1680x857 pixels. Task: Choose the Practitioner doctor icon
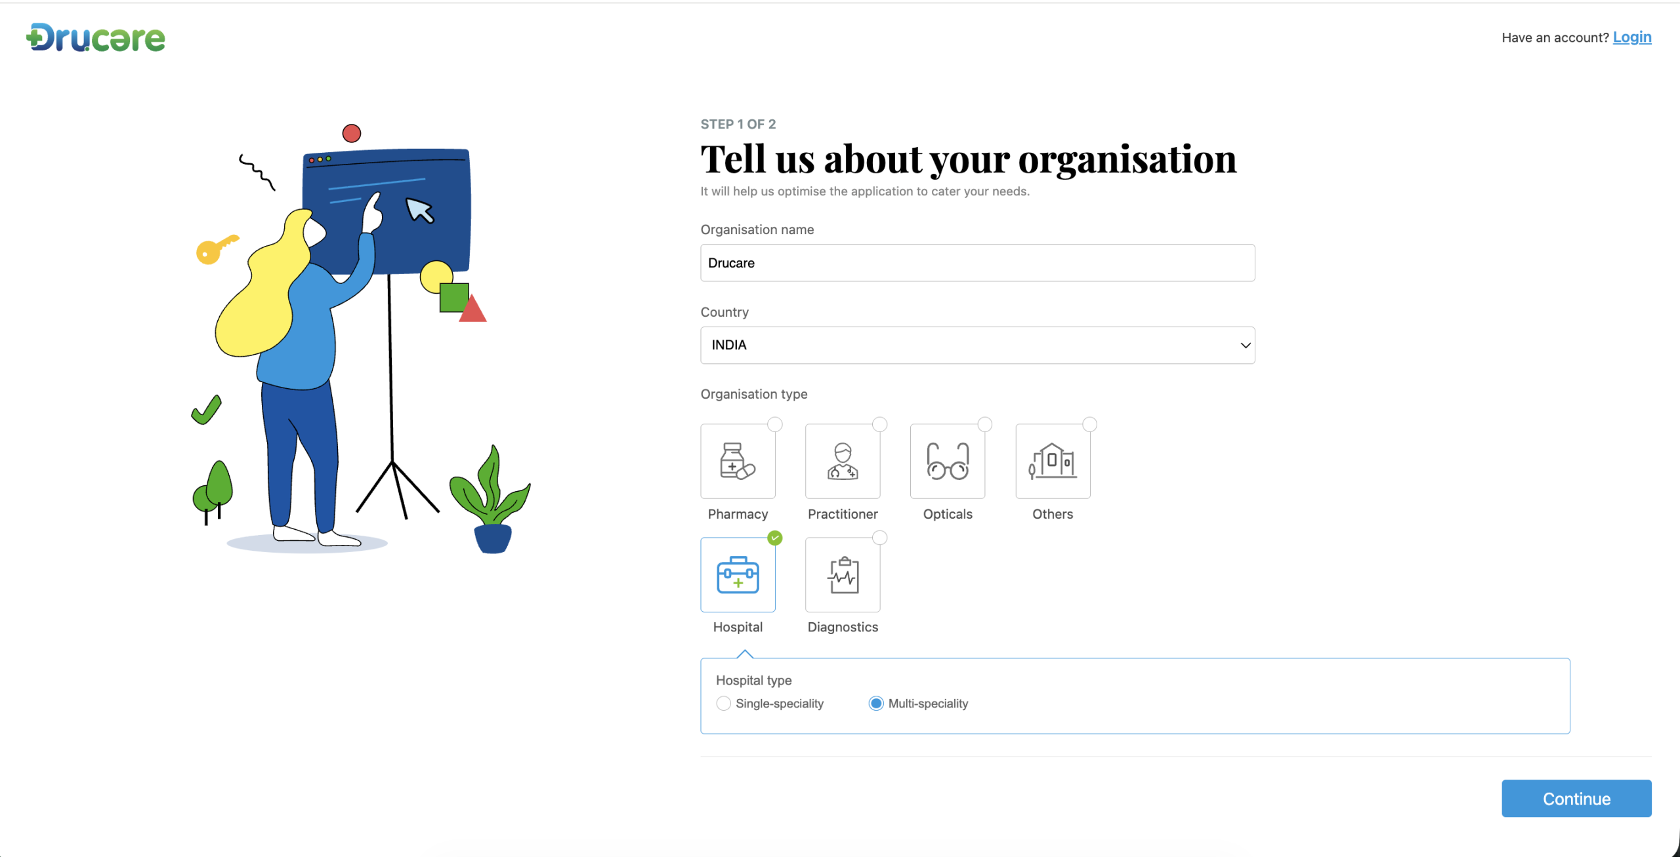point(843,461)
